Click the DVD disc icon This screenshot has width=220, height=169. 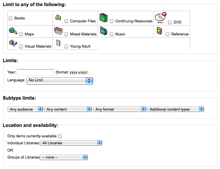161,18
